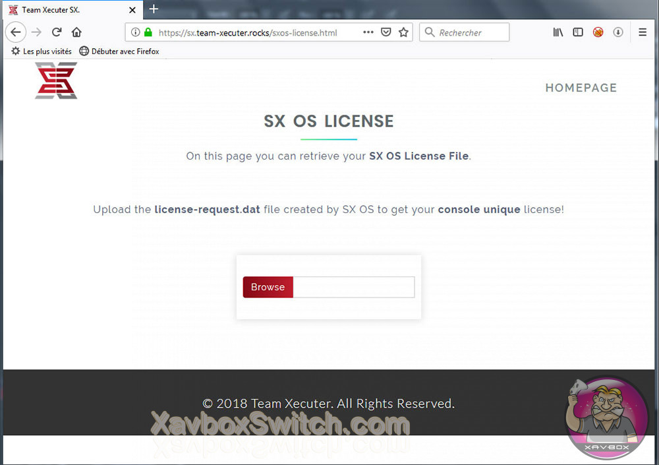Click the green padlock security icon
The width and height of the screenshot is (659, 465).
148,32
